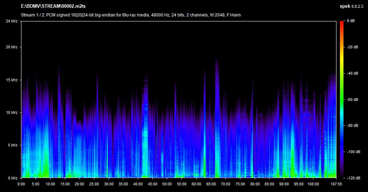Select the 24 kHz frequency axis label
368x192 pixels.
point(11,21)
